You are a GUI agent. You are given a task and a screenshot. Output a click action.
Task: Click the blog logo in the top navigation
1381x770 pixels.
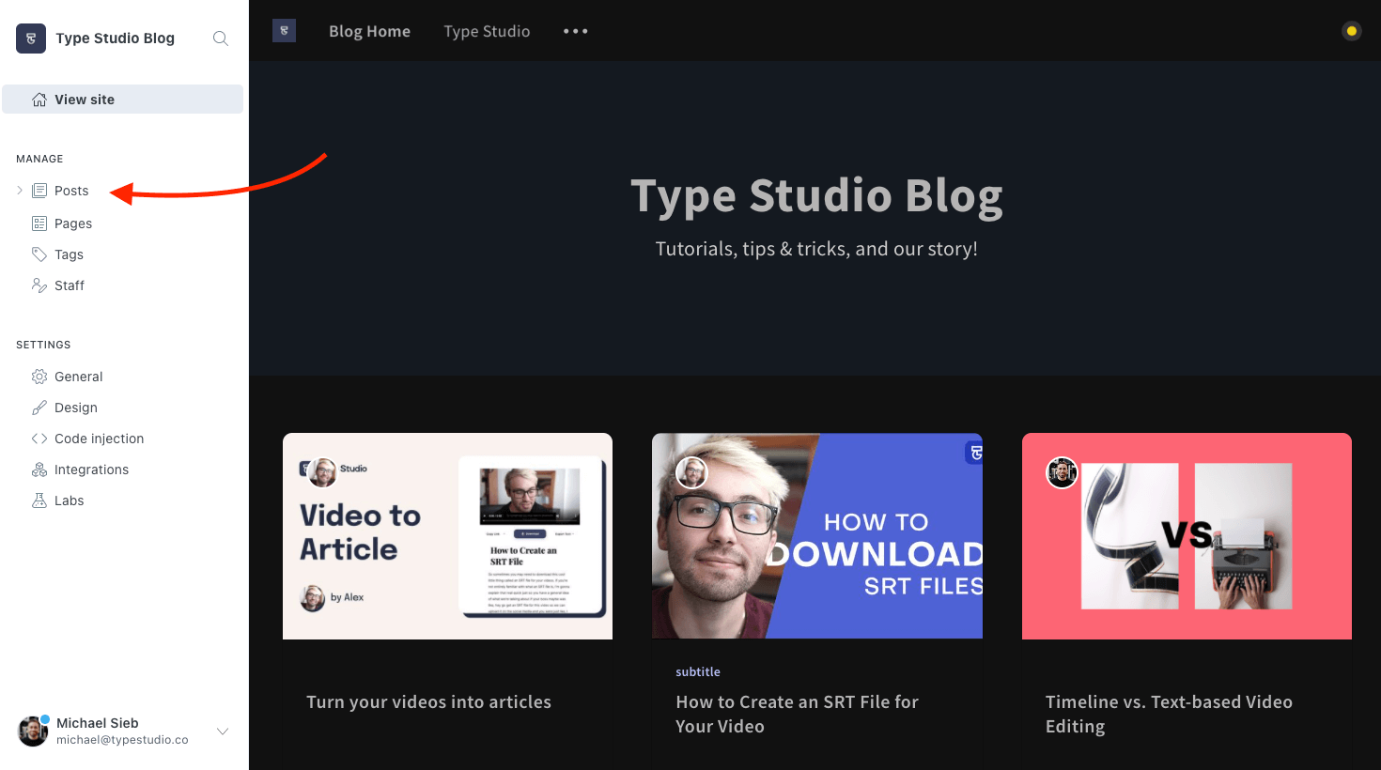(284, 31)
